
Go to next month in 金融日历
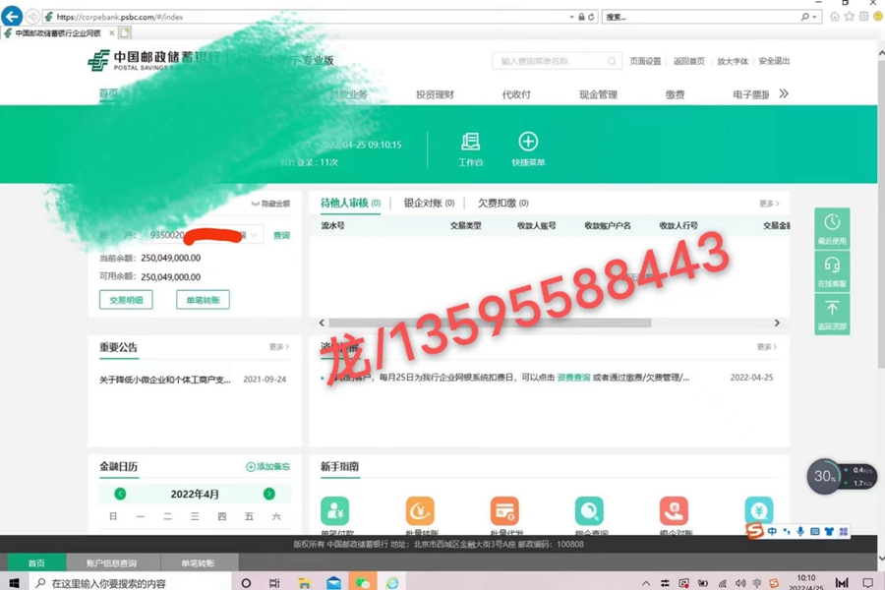point(269,494)
